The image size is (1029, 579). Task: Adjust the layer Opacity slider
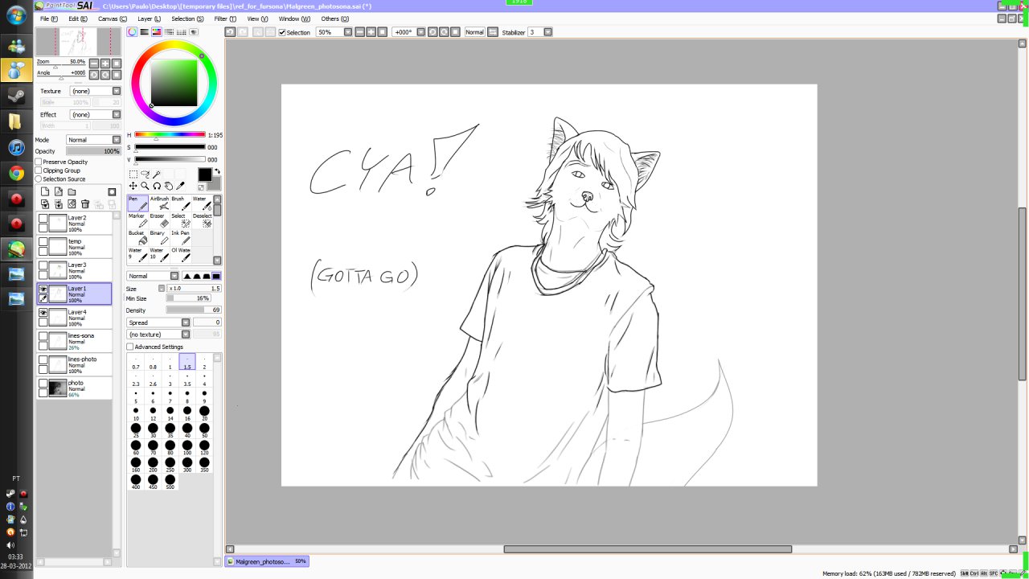pyautogui.click(x=93, y=151)
